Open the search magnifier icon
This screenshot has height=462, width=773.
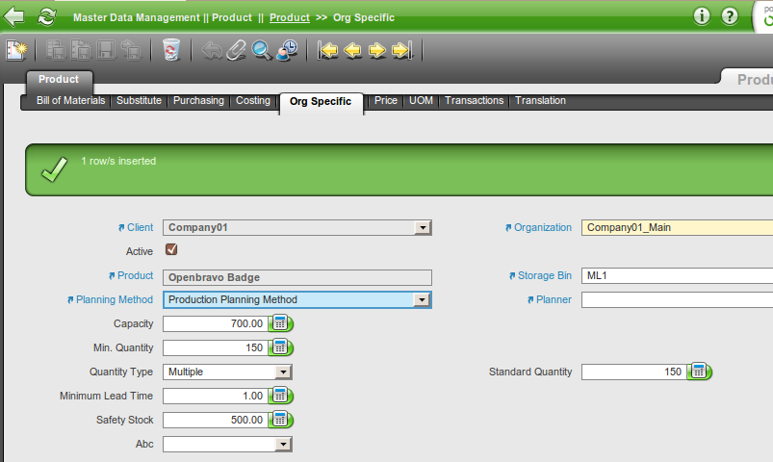pyautogui.click(x=262, y=50)
